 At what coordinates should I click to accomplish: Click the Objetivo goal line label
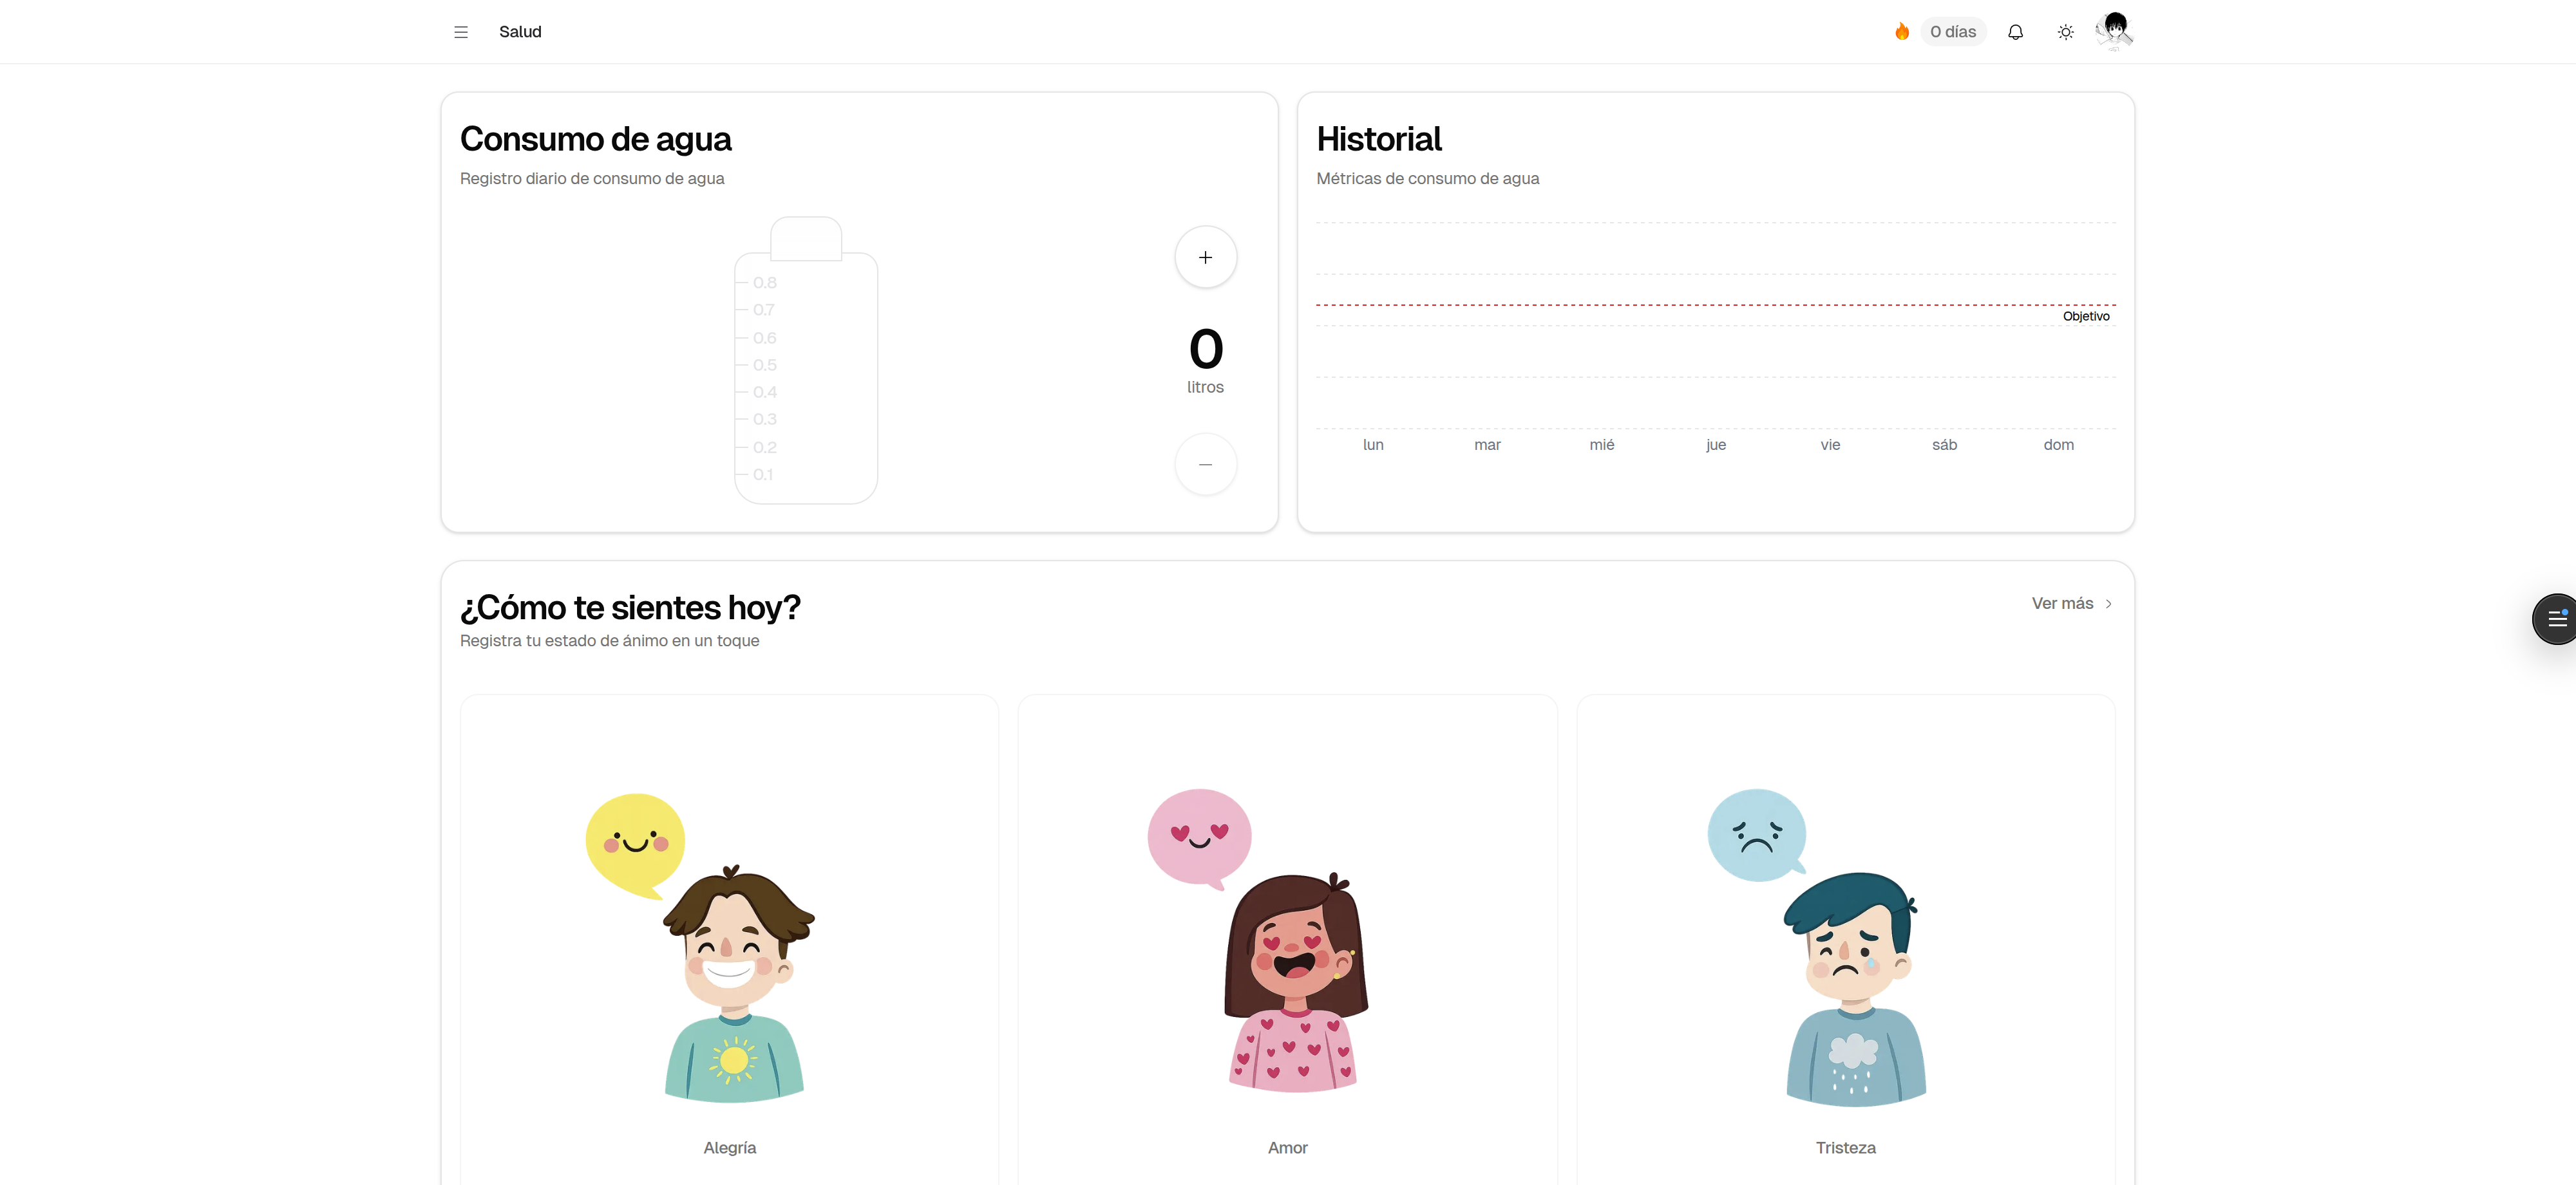[2086, 317]
